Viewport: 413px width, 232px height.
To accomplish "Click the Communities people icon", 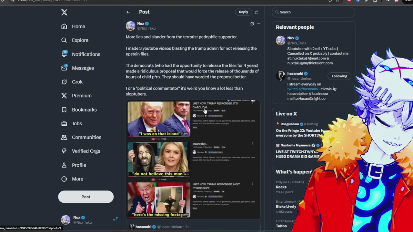I will point(64,137).
